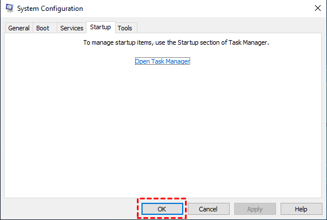Click the System Configuration window title text

pyautogui.click(x=50, y=9)
